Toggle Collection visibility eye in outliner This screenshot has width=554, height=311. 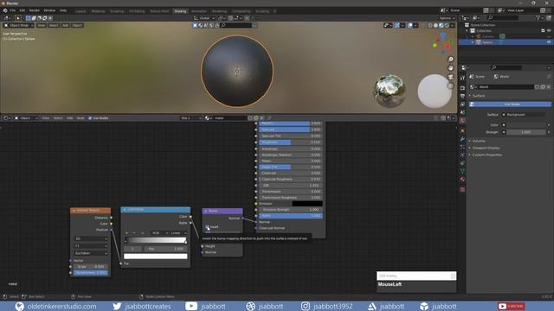point(549,31)
